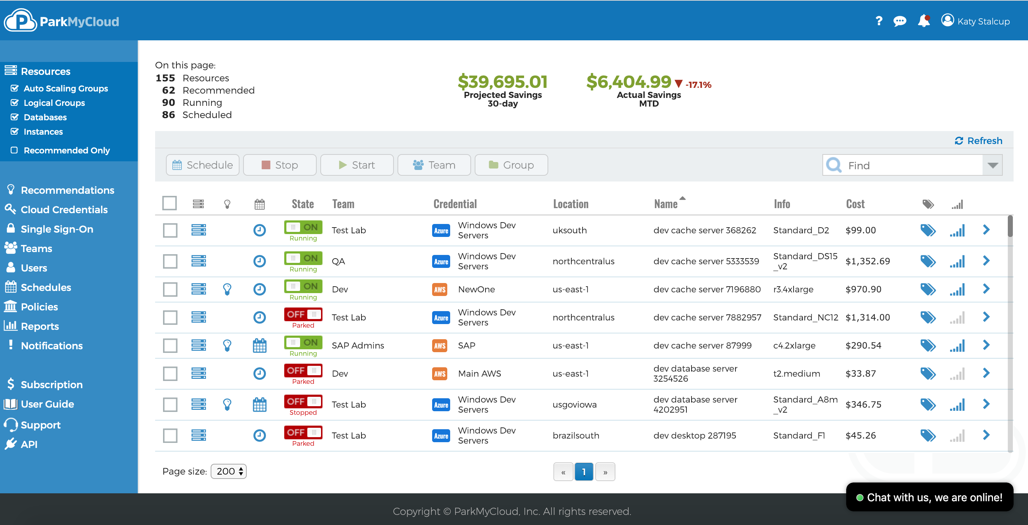Viewport: 1028px width, 525px height.
Task: Open the bar chart metrics for dev cache server 368262
Action: pyautogui.click(x=957, y=230)
